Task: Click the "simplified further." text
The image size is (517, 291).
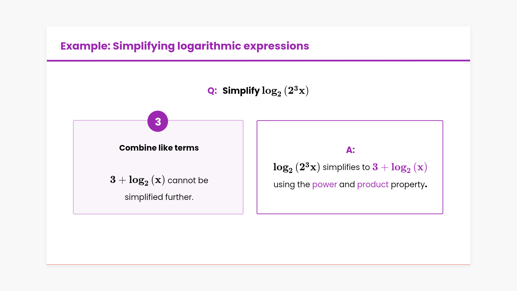Action: pos(159,197)
